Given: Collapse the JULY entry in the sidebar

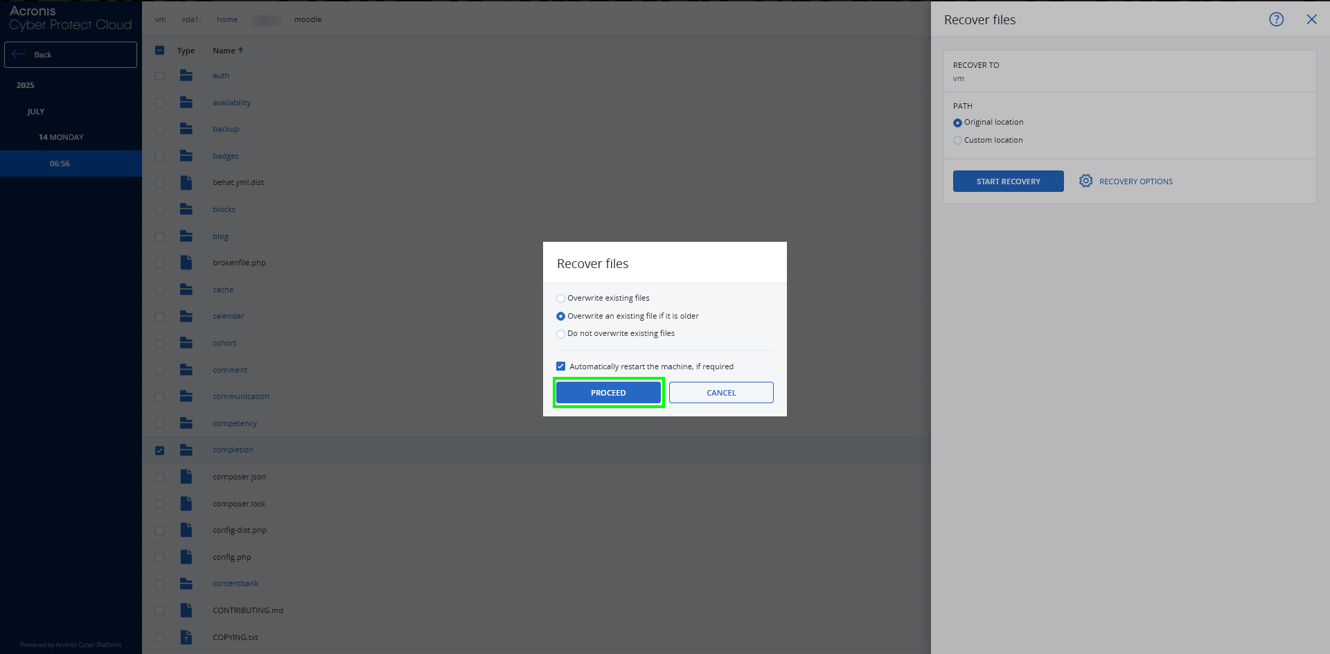Looking at the screenshot, I should coord(35,111).
